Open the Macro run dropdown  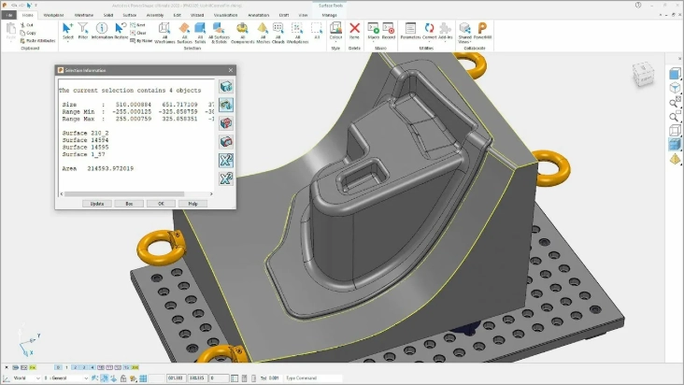(x=374, y=42)
